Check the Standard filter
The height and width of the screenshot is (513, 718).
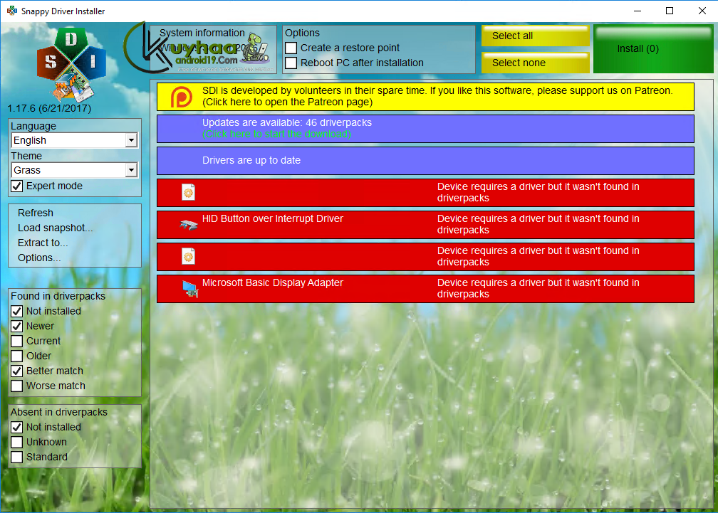point(17,457)
